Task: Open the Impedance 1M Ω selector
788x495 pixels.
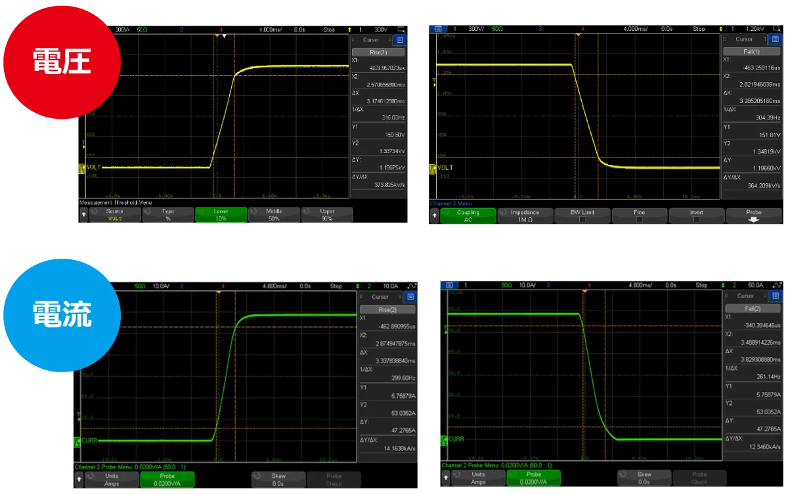Action: pyautogui.click(x=525, y=216)
